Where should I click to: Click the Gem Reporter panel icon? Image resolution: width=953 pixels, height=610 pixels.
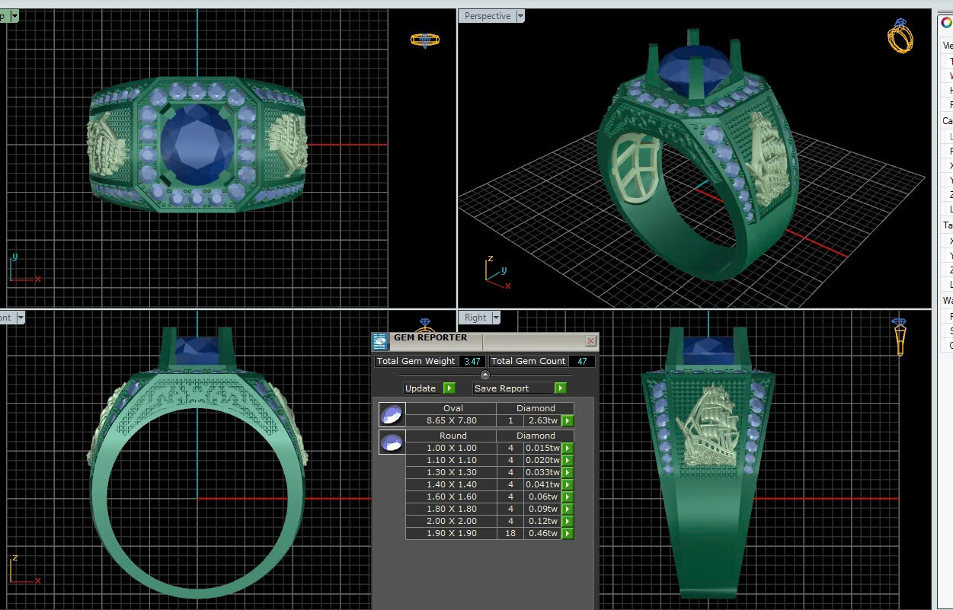pyautogui.click(x=380, y=341)
